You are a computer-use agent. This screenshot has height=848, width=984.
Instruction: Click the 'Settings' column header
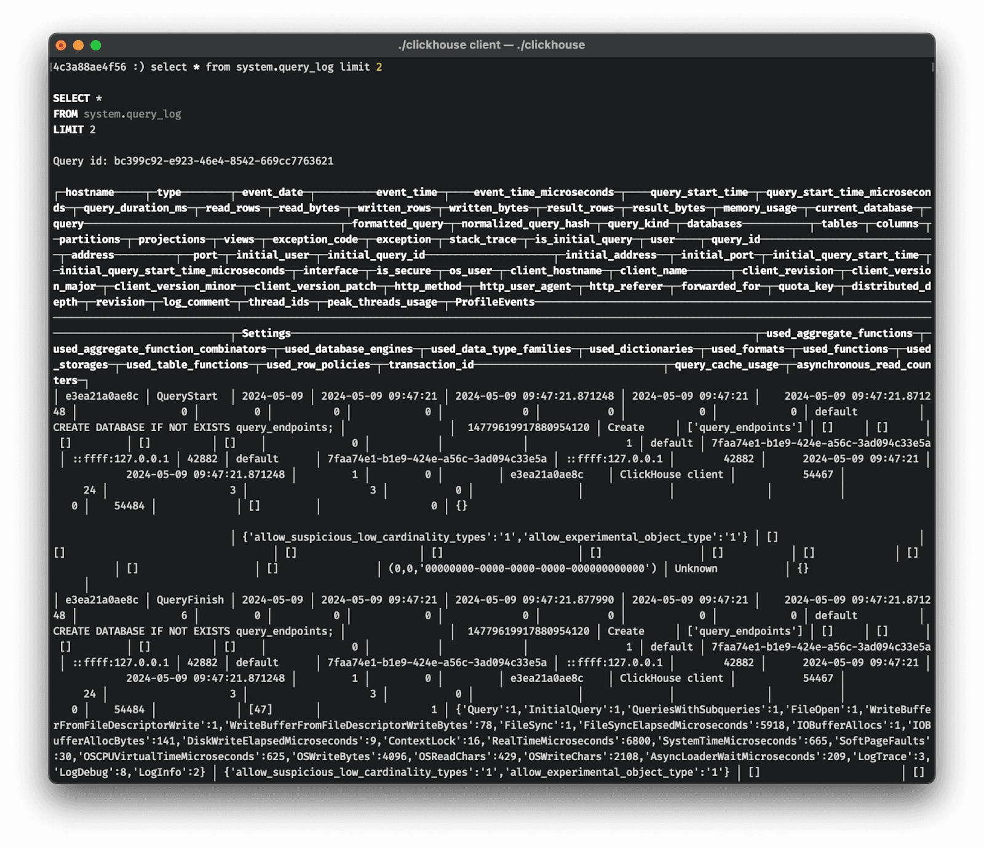(x=266, y=333)
